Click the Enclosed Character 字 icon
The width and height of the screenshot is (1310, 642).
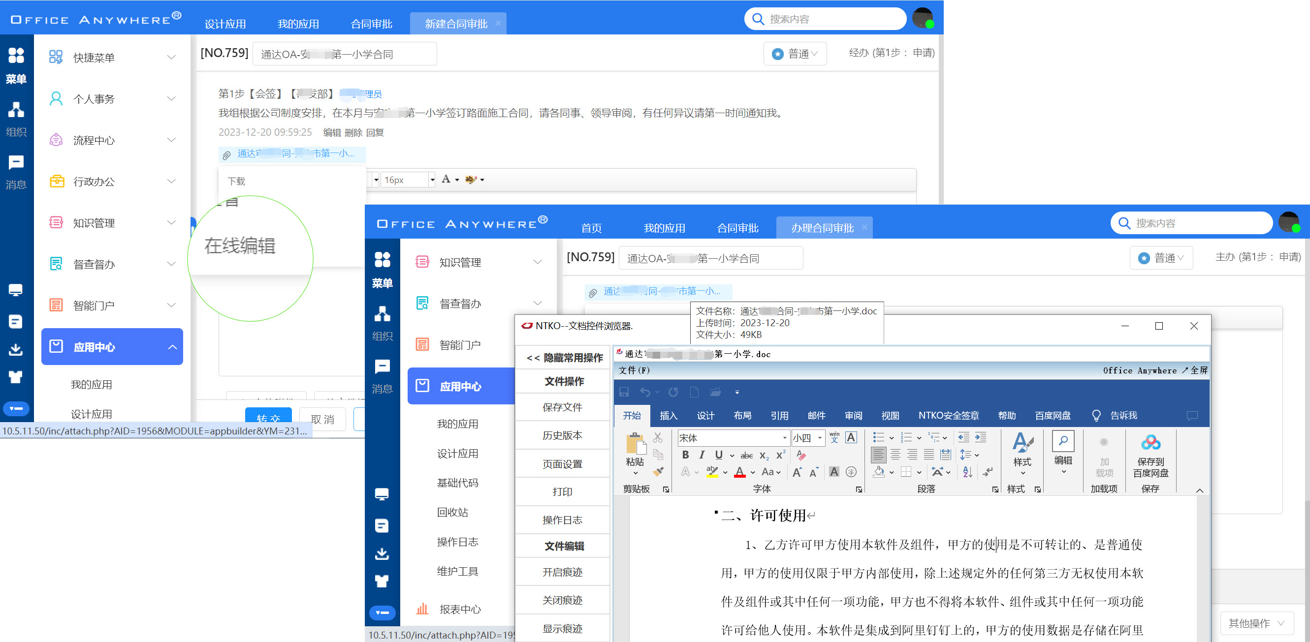851,472
